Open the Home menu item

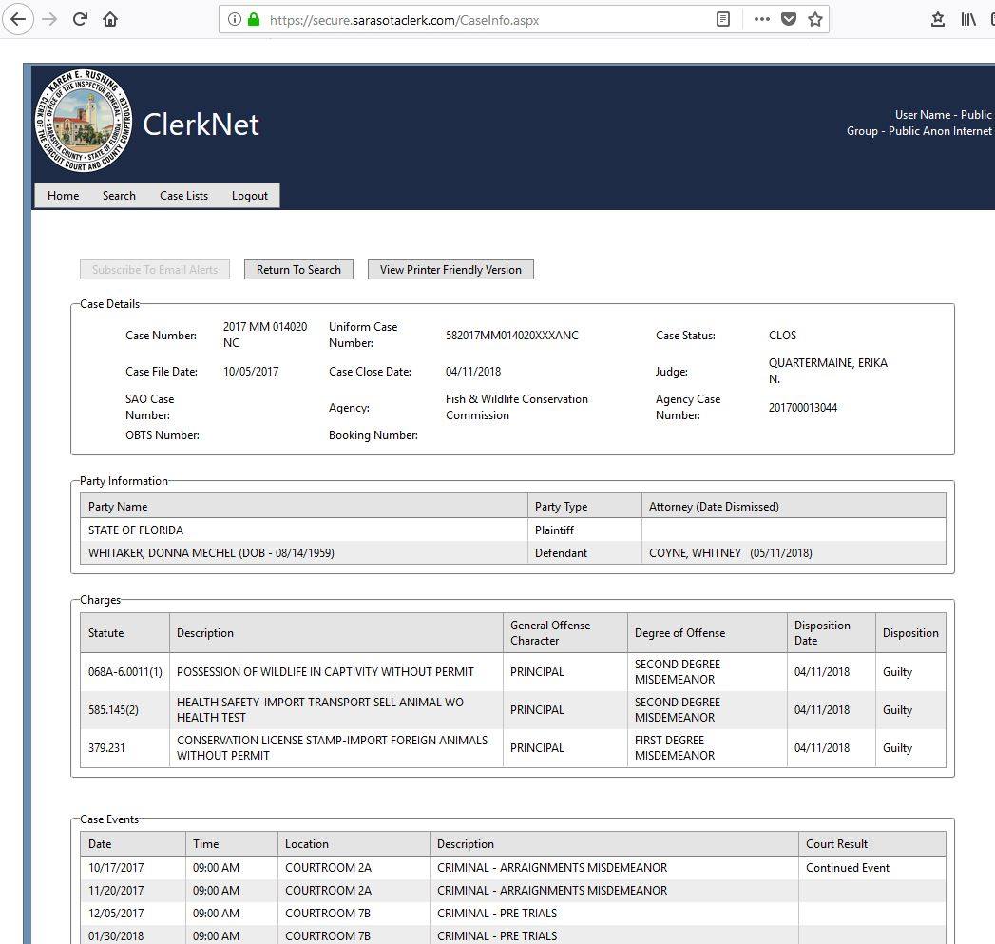coord(64,196)
